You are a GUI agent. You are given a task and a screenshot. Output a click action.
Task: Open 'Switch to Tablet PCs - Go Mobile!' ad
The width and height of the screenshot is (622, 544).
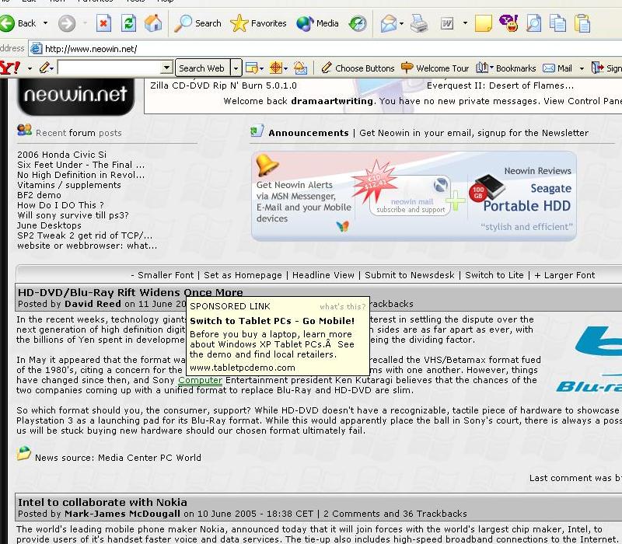tap(272, 321)
